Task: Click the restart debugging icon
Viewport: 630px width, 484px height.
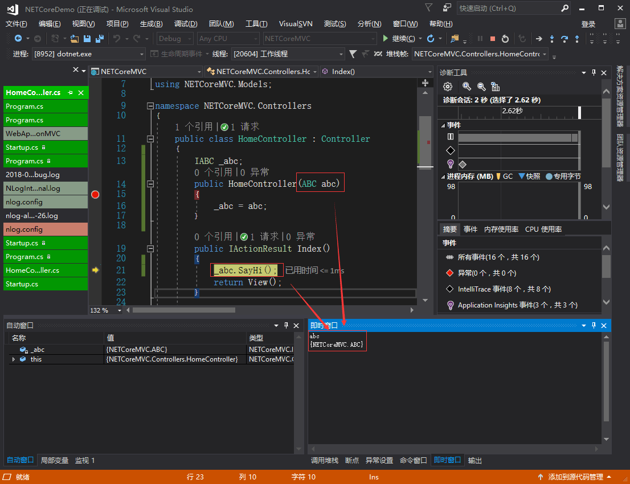Action: (505, 39)
